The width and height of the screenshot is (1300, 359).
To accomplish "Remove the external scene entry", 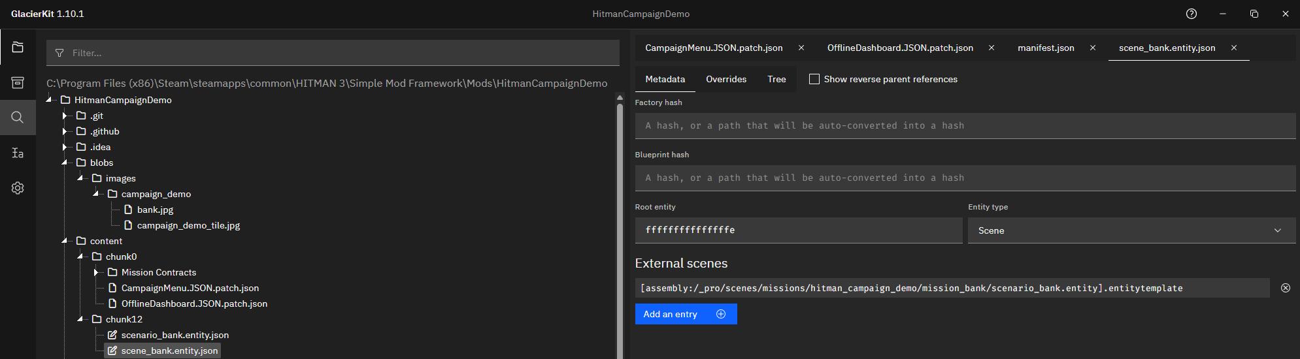I will [x=1286, y=288].
